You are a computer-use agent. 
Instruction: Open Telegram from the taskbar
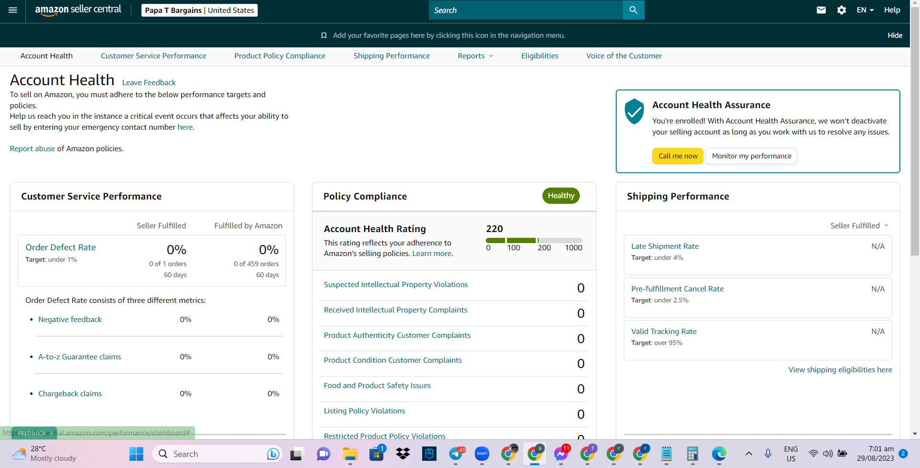456,454
